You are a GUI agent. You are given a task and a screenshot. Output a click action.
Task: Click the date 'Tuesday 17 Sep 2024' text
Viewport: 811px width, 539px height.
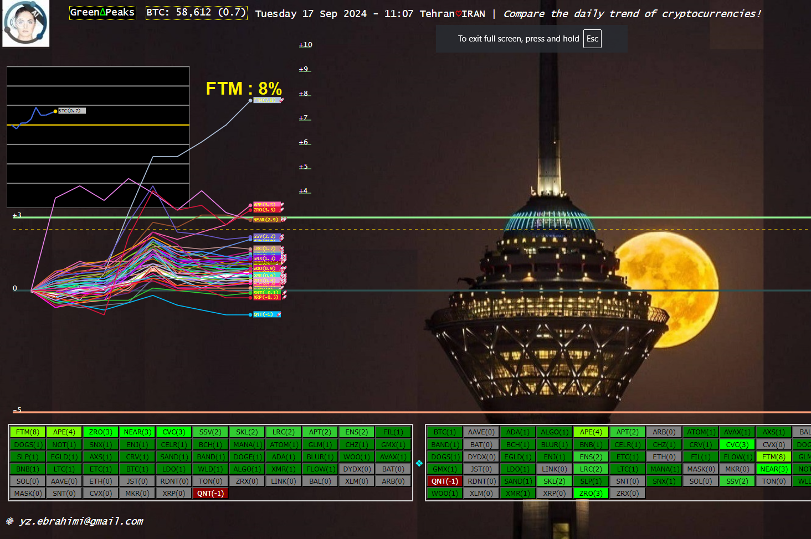(x=311, y=14)
